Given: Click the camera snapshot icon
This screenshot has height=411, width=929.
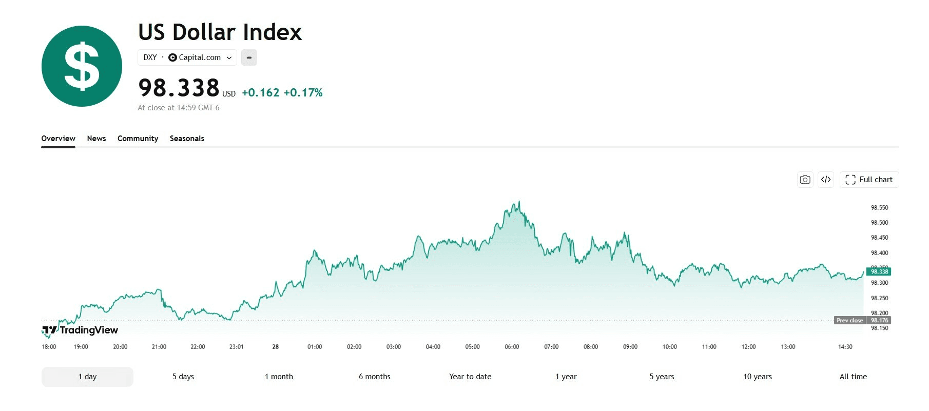Looking at the screenshot, I should 805,180.
